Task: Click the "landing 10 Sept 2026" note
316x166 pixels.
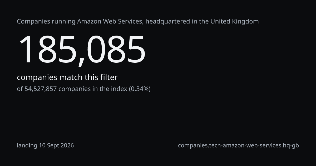Action: (x=45, y=145)
